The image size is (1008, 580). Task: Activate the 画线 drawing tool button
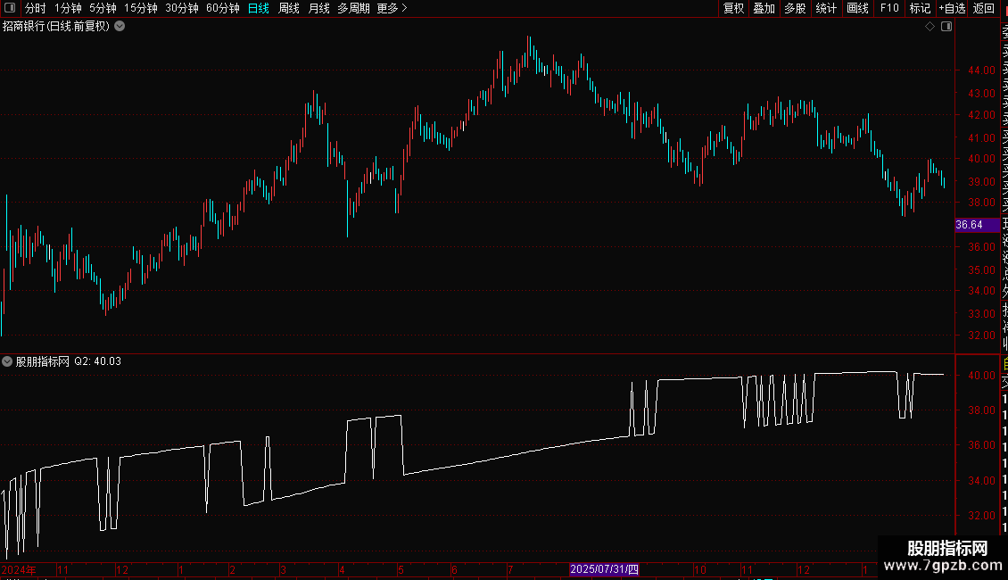point(857,8)
